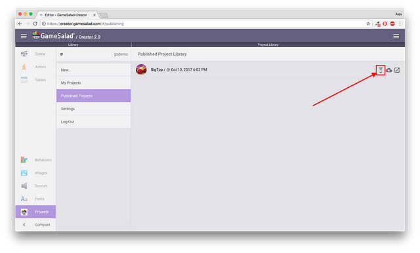Click the Opera extension icon
This screenshot has width=420, height=253.
[385, 24]
